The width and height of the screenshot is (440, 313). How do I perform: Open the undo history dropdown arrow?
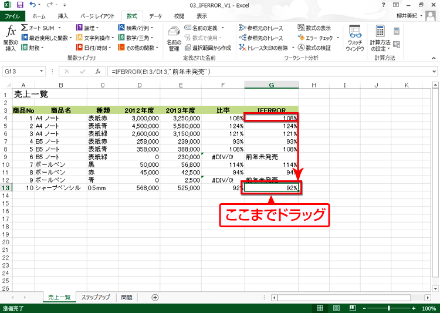(39, 5)
